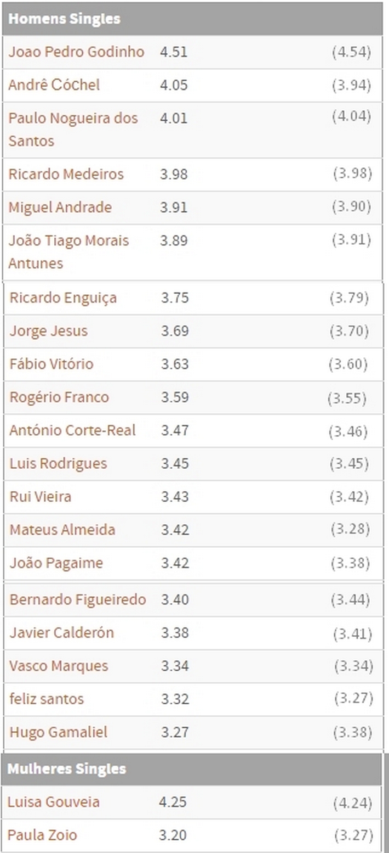Open António Corte-Real's player link
This screenshot has width=389, height=853.
[x=72, y=430]
